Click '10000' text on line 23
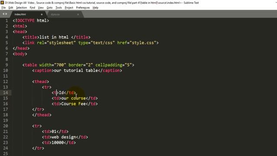Viewport: 277px width, 156px height. click(x=58, y=143)
